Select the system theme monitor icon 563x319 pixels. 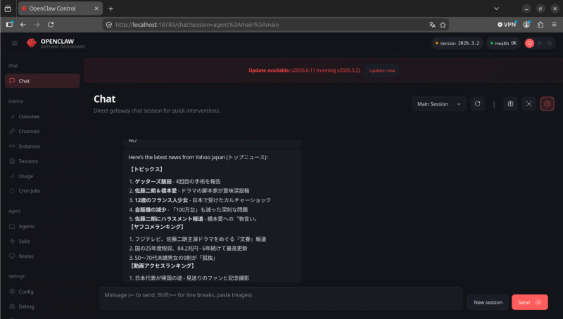pos(530,43)
